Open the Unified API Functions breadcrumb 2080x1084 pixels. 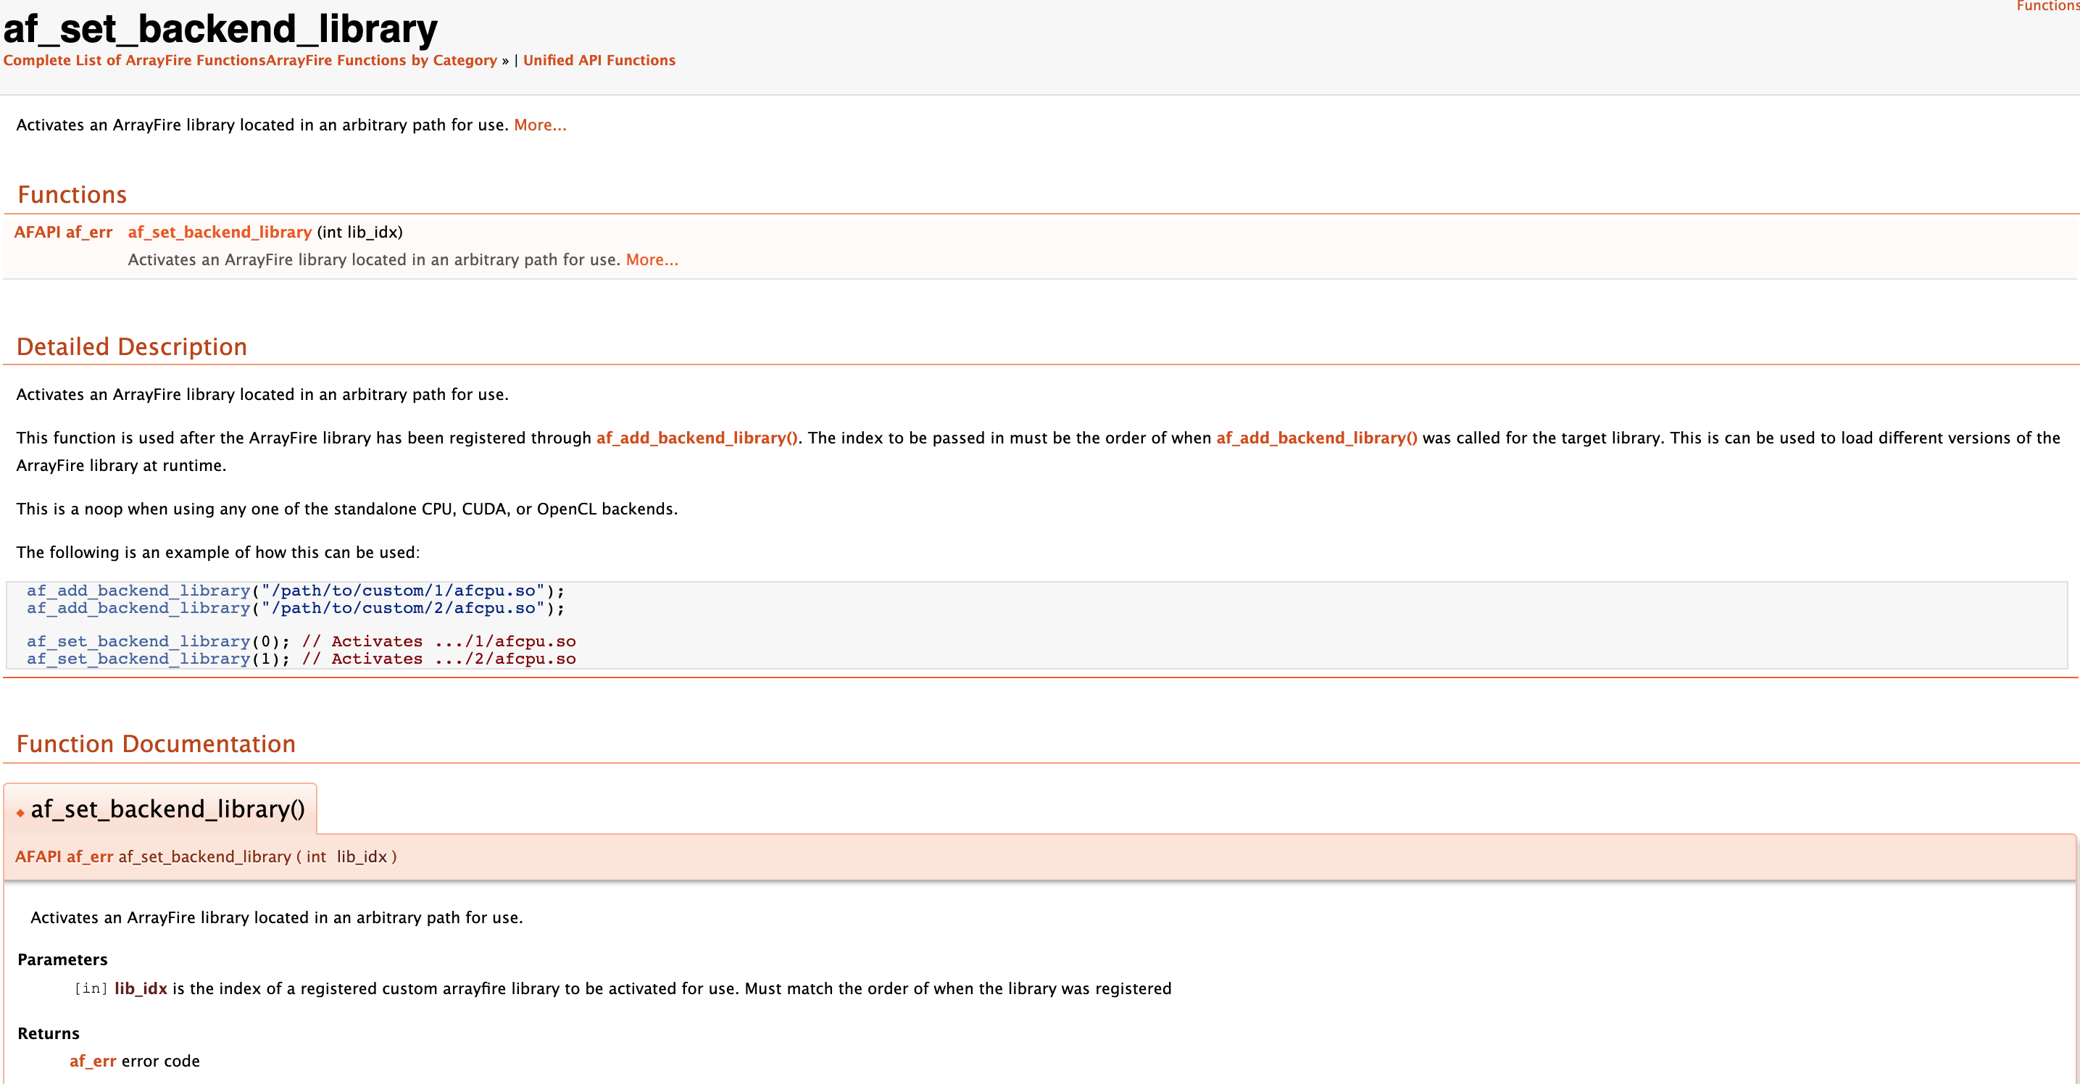point(599,61)
